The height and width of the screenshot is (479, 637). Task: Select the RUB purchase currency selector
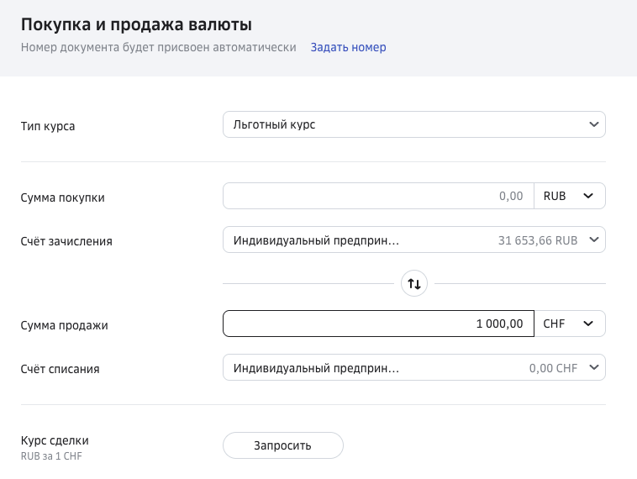(x=570, y=196)
